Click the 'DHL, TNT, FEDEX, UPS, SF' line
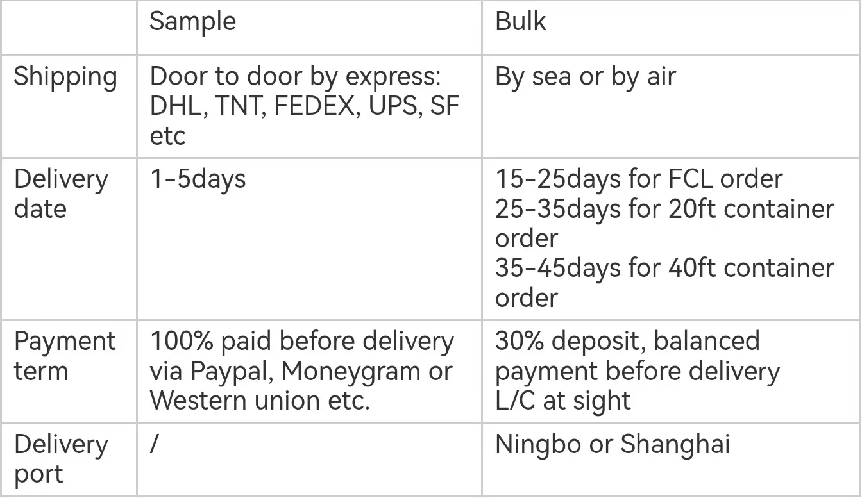The height and width of the screenshot is (498, 862). tap(305, 106)
